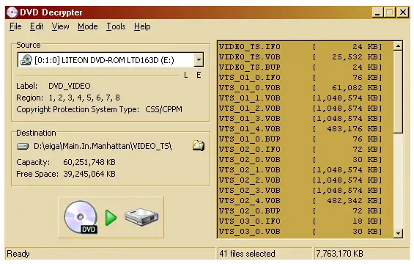Minimize the DVD Decrypter window

[377, 12]
